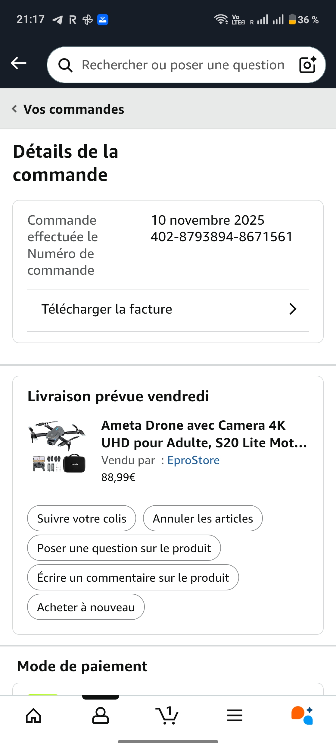The image size is (336, 749).
Task: Tap the Wi-Fi status icon
Action: coord(221,20)
